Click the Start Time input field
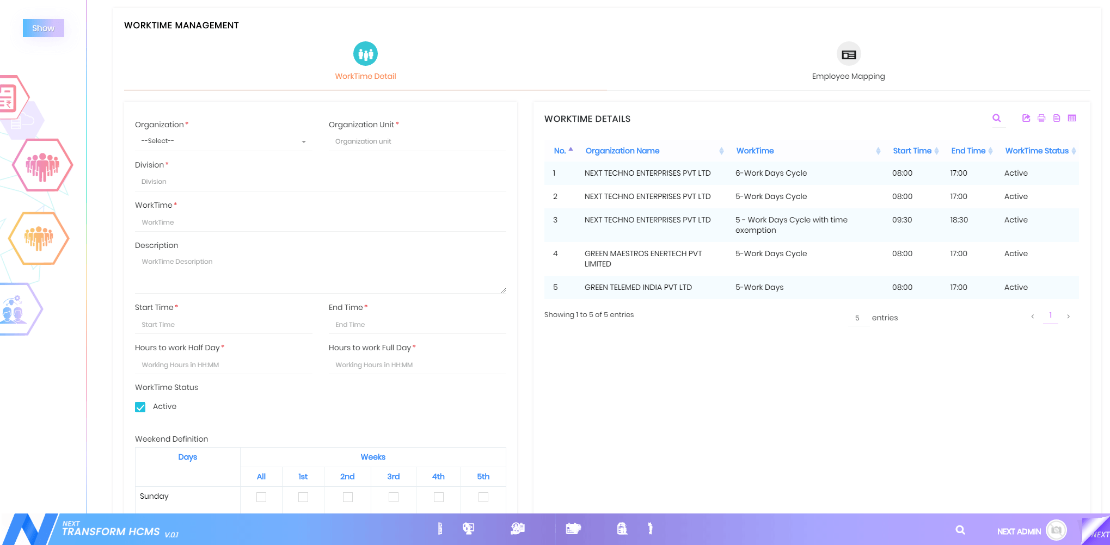This screenshot has width=1110, height=545. coord(223,325)
